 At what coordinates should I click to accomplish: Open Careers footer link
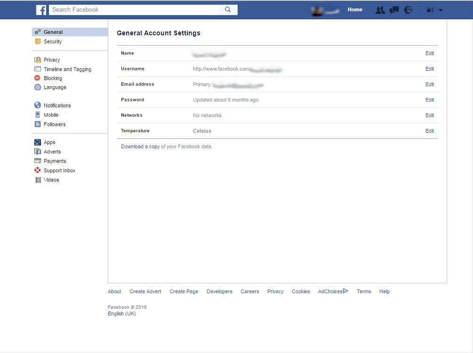[x=249, y=291]
